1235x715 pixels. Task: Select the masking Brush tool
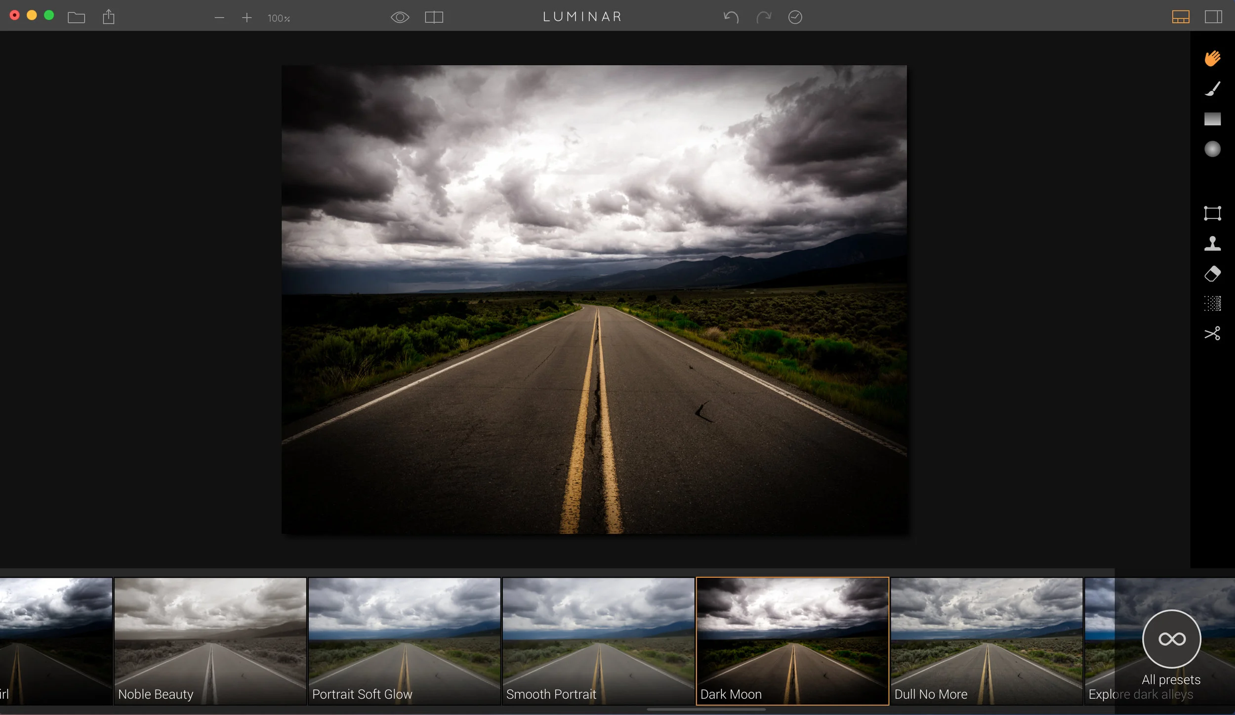(x=1212, y=89)
